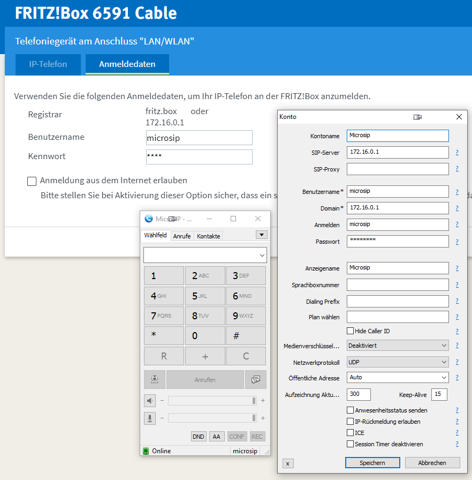Expand the dial number combo box arrow
472x480 pixels.
point(262,256)
